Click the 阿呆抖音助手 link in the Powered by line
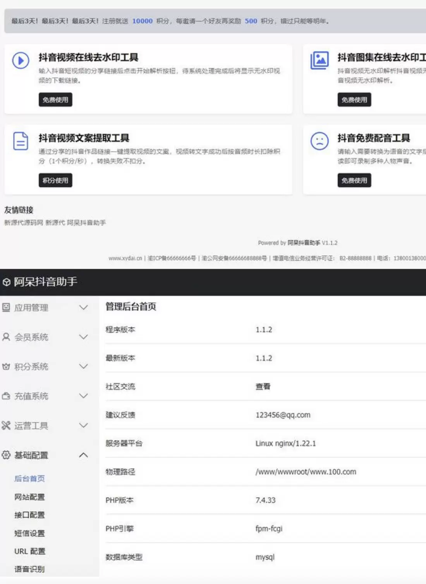This screenshot has height=584, width=426. coord(304,243)
